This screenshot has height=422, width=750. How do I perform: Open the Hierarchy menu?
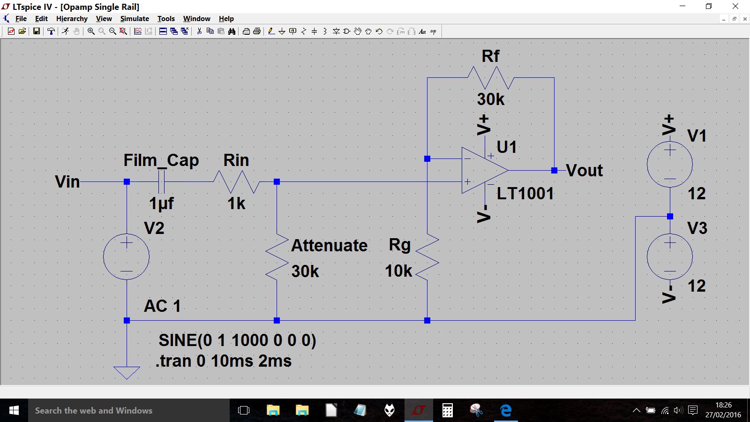click(x=72, y=19)
